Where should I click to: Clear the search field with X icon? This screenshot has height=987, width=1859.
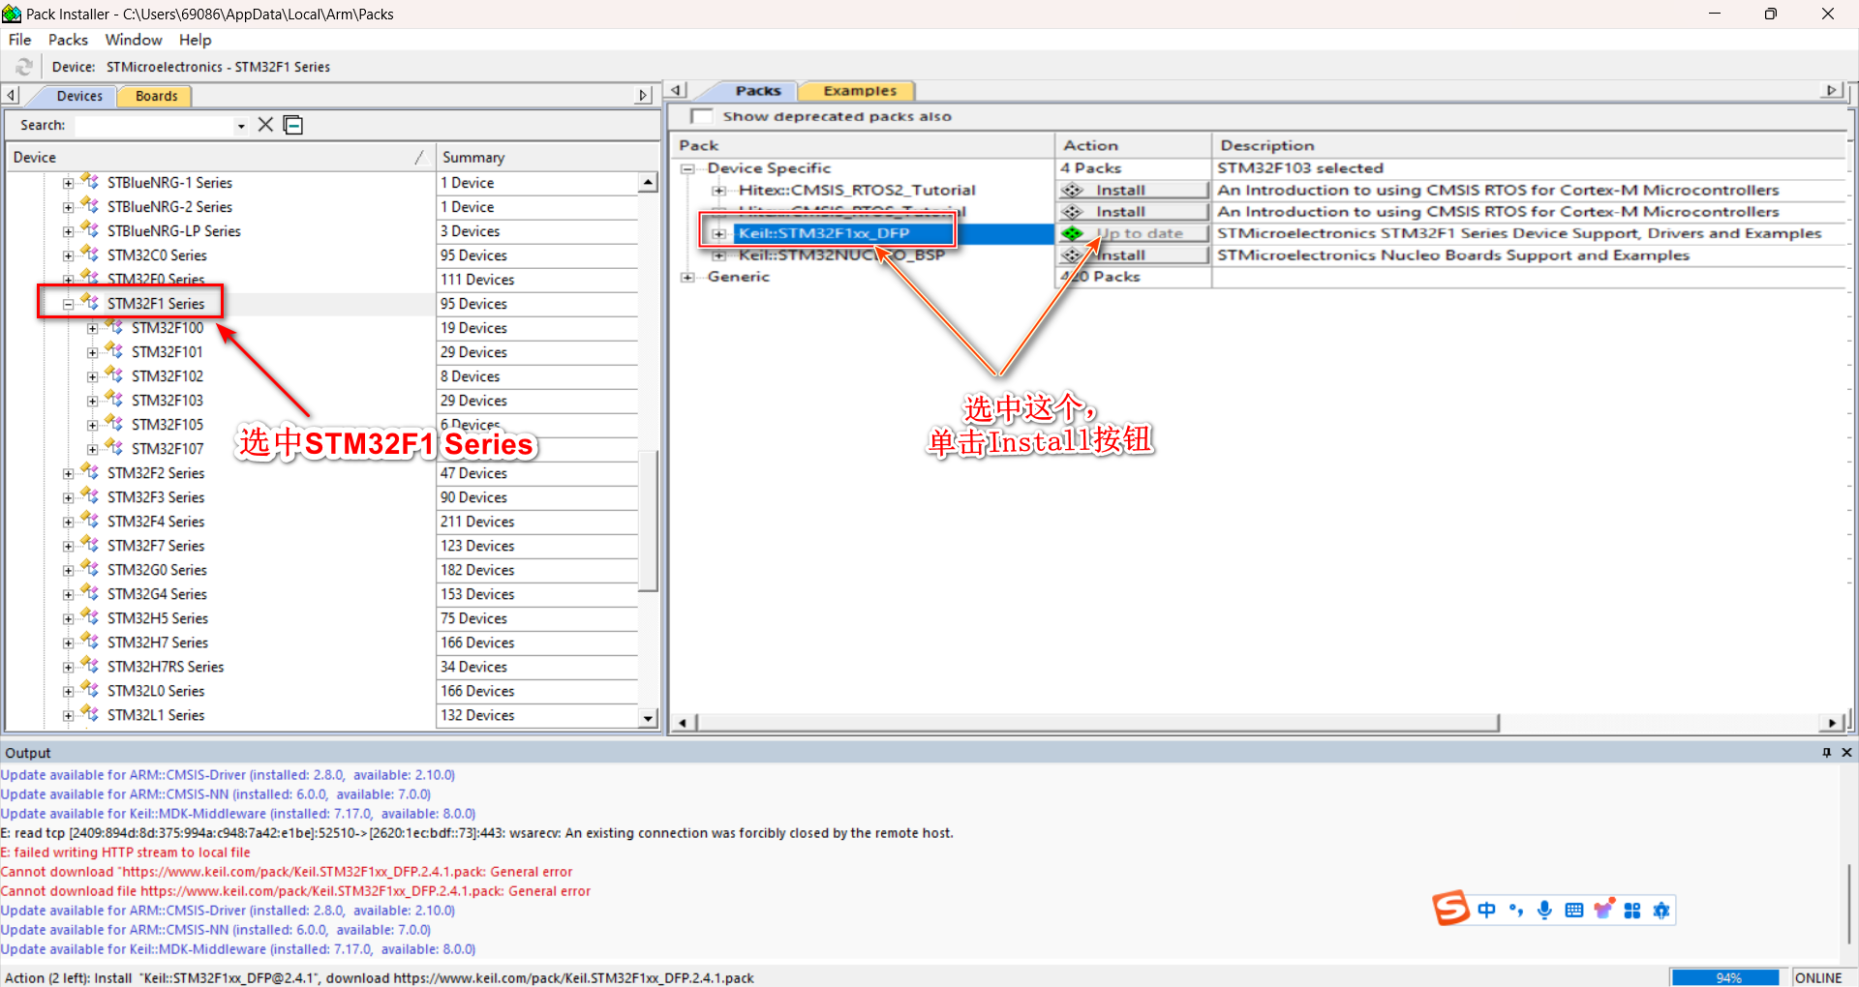265,125
